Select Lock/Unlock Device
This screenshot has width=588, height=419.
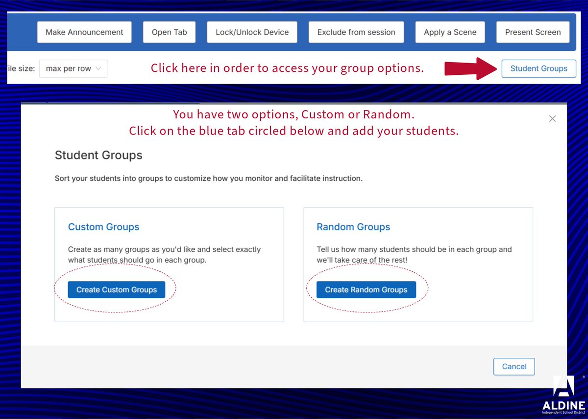tap(252, 32)
